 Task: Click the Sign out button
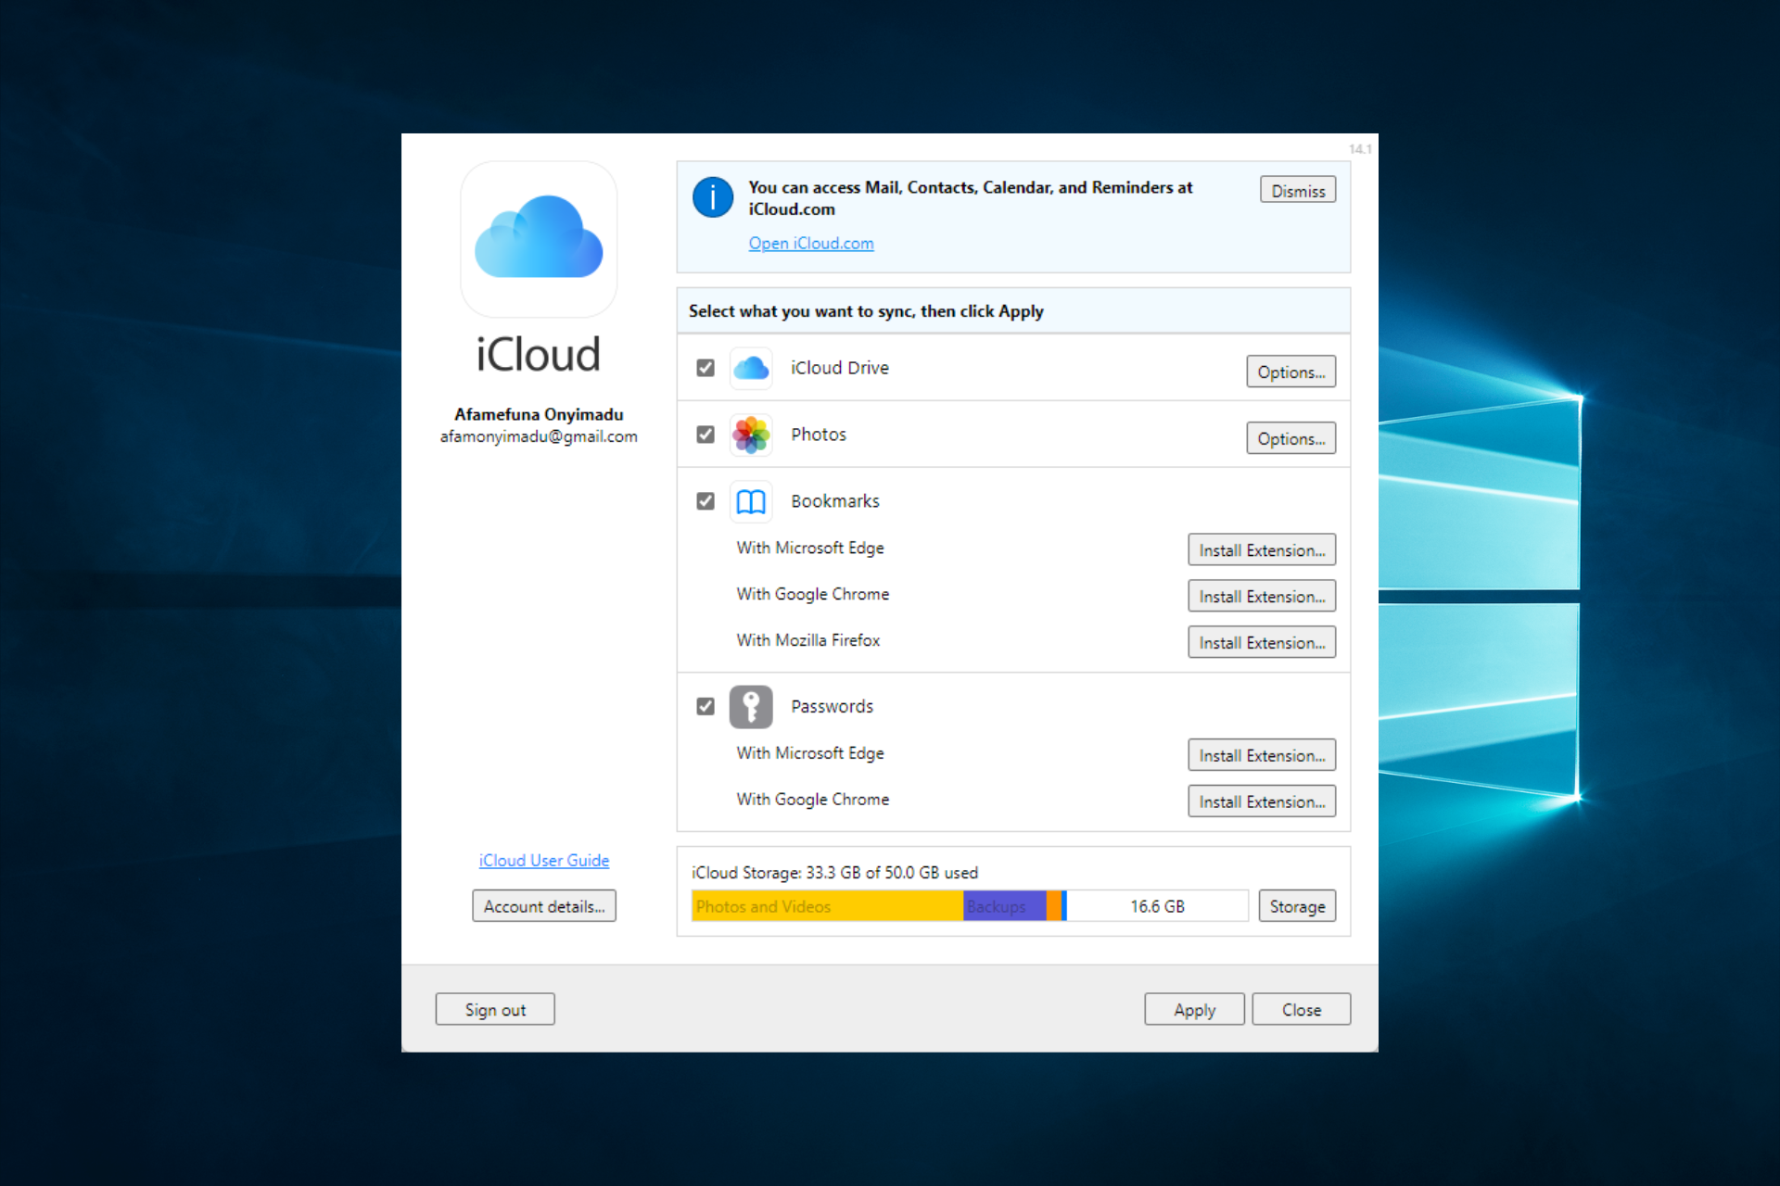click(x=495, y=1009)
